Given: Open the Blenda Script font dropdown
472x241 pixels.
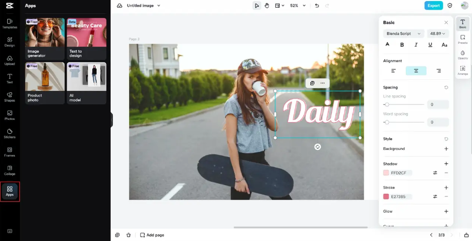Looking at the screenshot, I should (x=404, y=34).
